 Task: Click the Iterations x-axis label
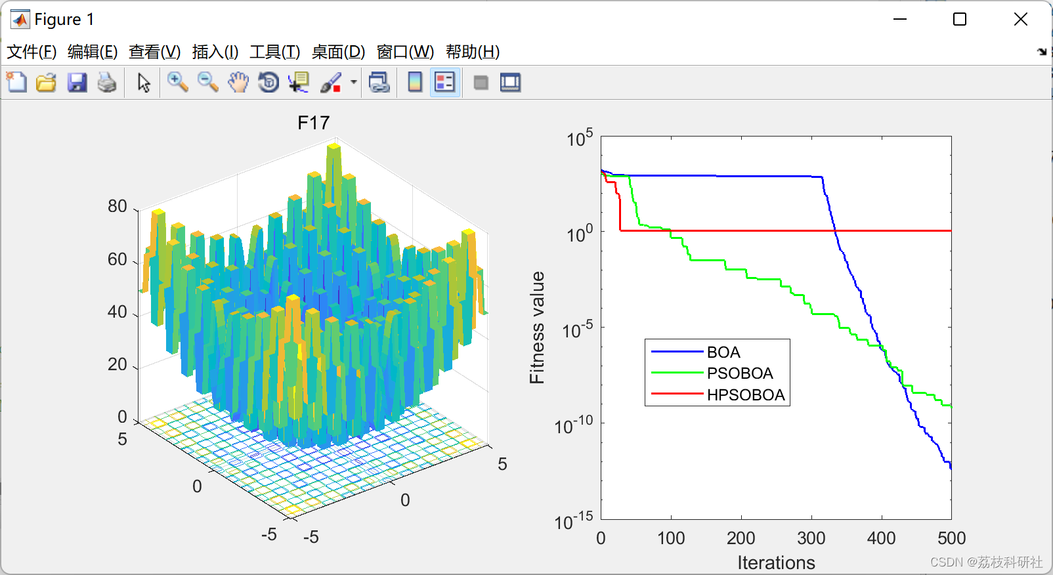(776, 563)
